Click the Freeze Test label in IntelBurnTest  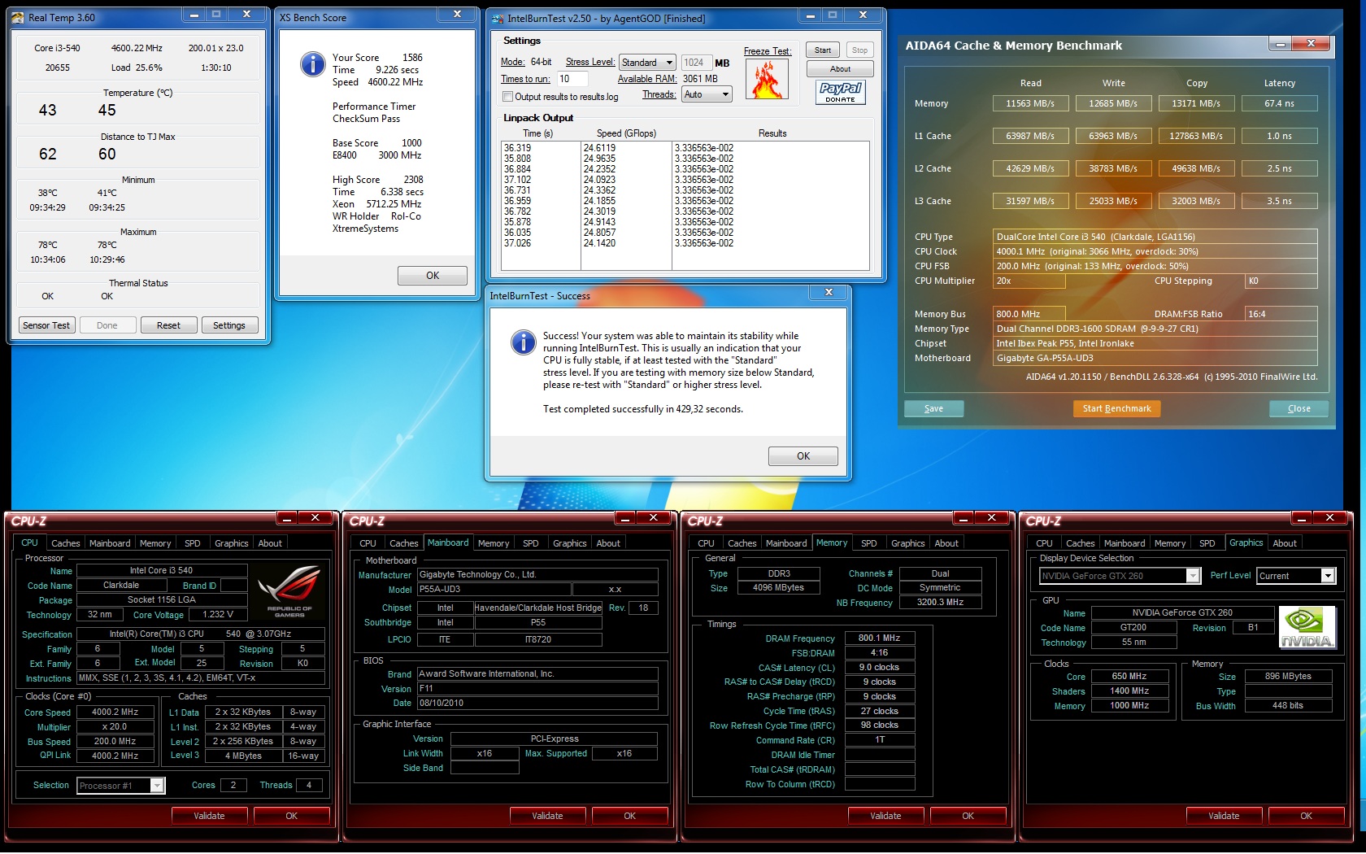coord(767,51)
